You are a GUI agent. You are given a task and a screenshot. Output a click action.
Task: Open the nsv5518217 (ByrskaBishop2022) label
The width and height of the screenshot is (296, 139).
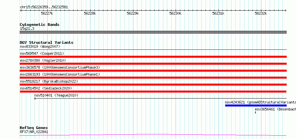49,81
